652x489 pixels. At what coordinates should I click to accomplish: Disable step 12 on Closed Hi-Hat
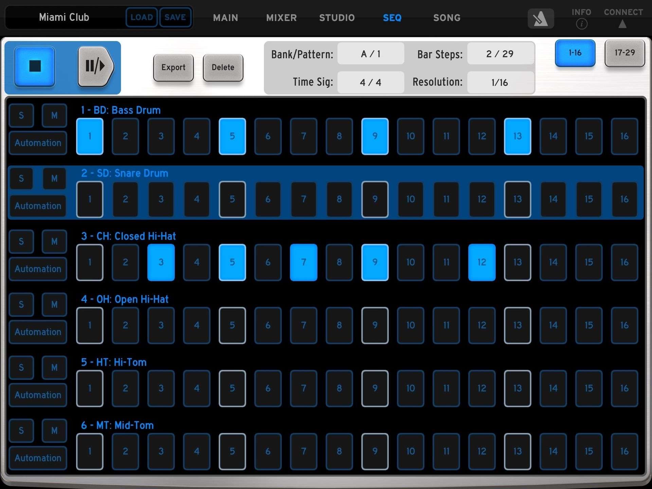(x=482, y=262)
